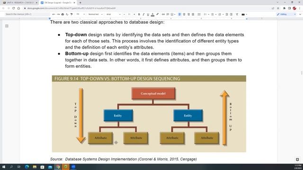Open the Chrome three-dot menu
The image size is (303, 170).
pos(300,8)
